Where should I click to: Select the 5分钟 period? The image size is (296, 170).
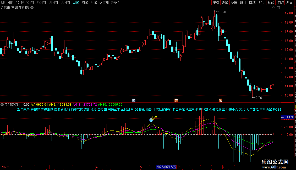coord(30,2)
